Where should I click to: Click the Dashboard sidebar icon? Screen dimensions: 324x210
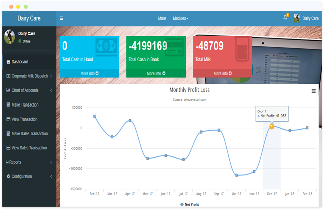[x=8, y=62]
